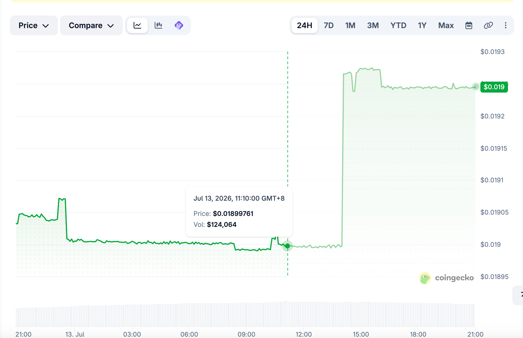
Task: Click the $0.01895 y-axis label
Action: click(x=494, y=277)
